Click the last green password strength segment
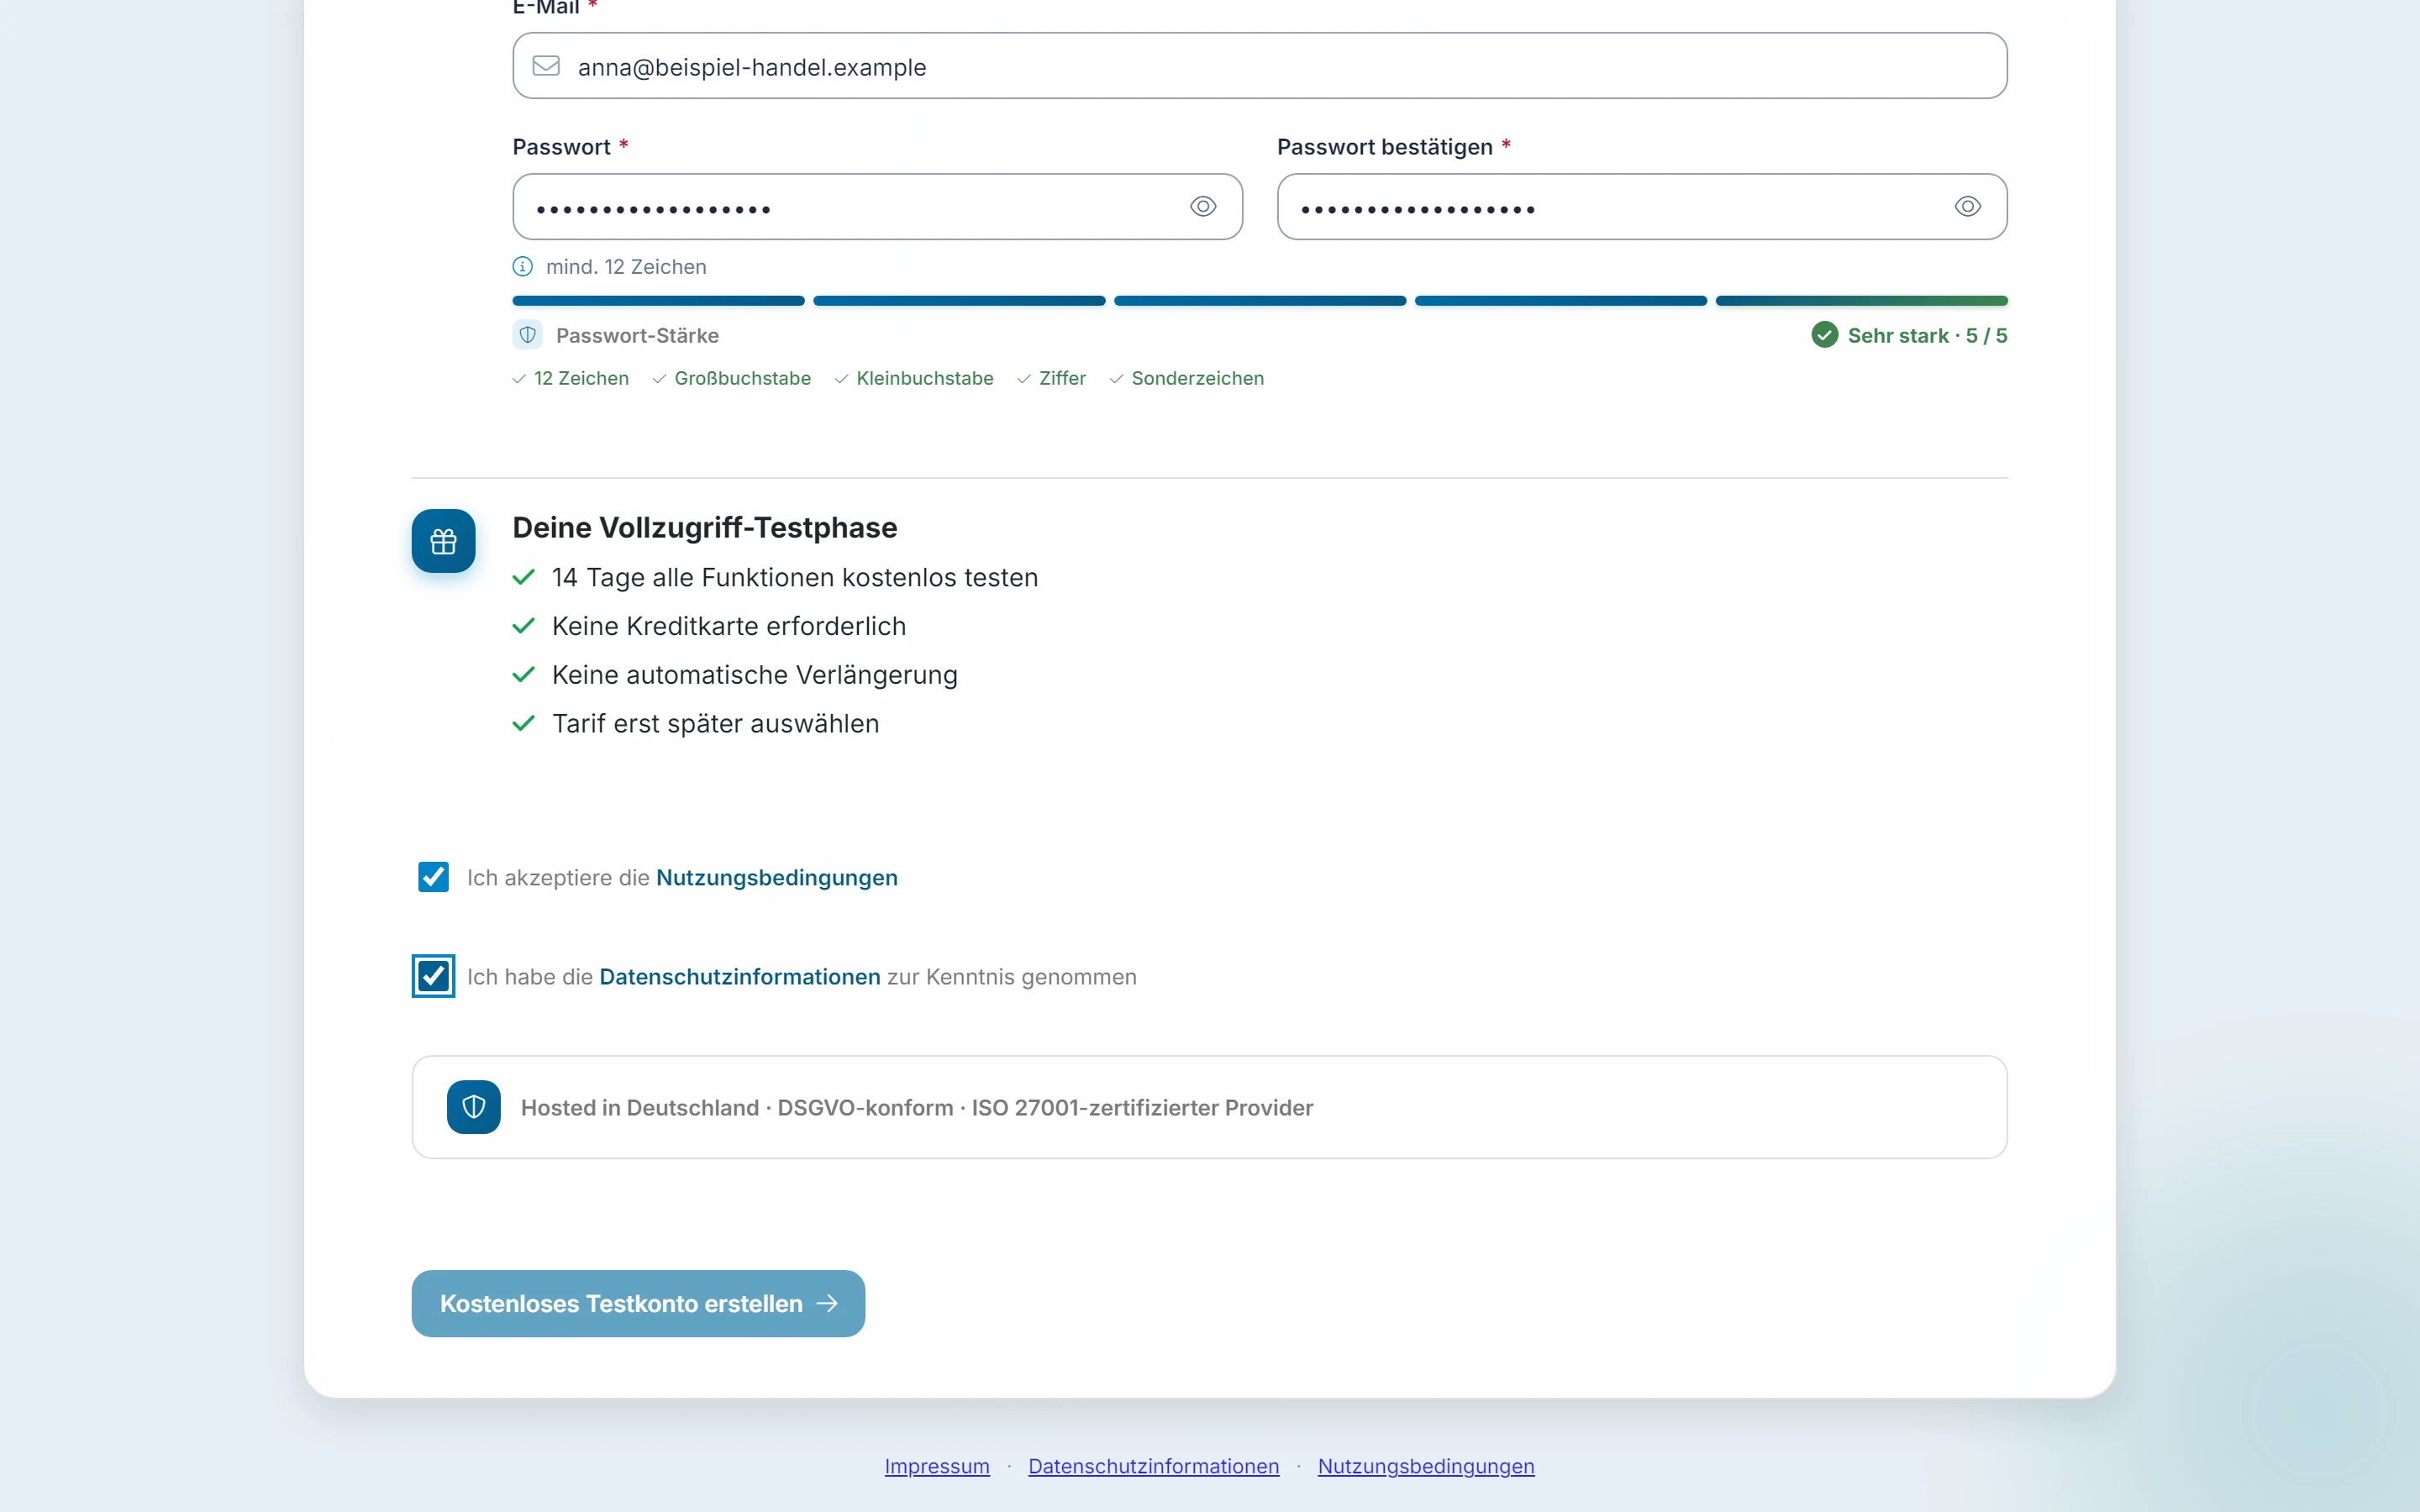This screenshot has height=1512, width=2420. click(1862, 301)
